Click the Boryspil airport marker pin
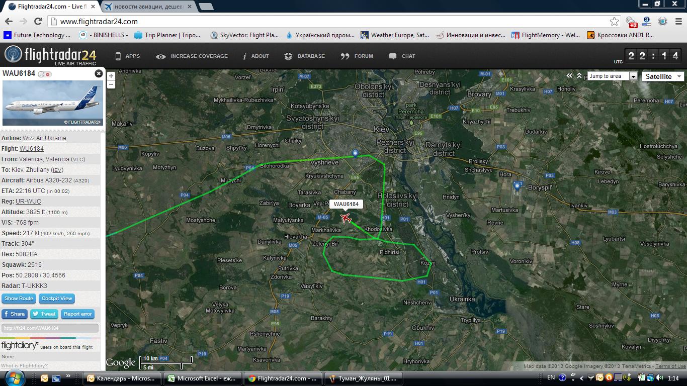This screenshot has height=386, width=687. (517, 186)
